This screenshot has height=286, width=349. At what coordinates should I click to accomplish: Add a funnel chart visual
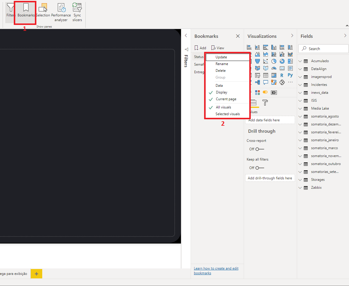pyautogui.click(x=257, y=61)
